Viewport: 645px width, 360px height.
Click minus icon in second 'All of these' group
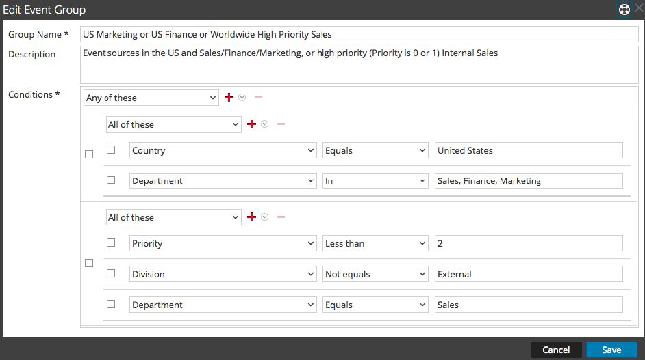pyautogui.click(x=281, y=217)
